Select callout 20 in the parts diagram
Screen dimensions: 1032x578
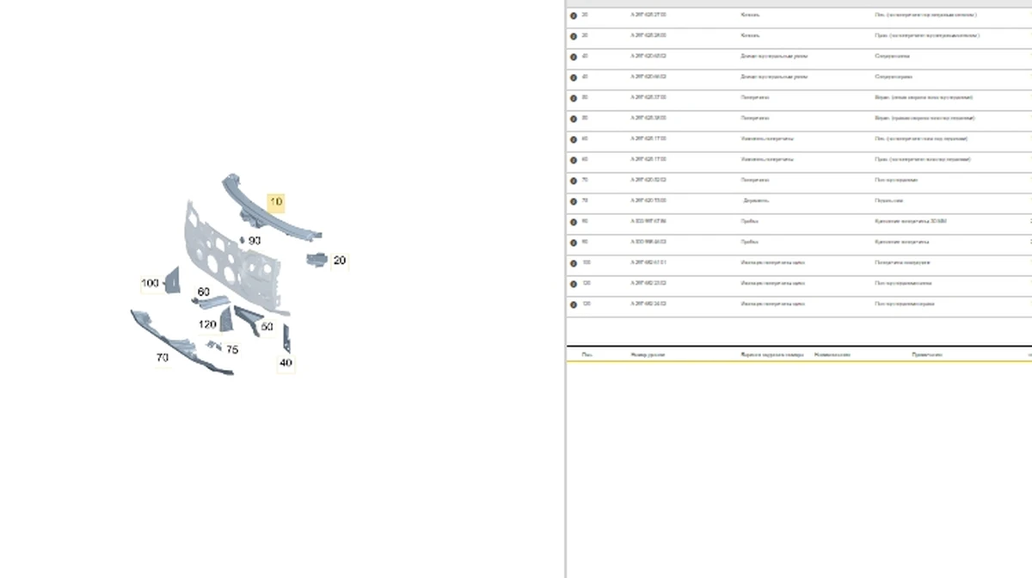(x=340, y=261)
